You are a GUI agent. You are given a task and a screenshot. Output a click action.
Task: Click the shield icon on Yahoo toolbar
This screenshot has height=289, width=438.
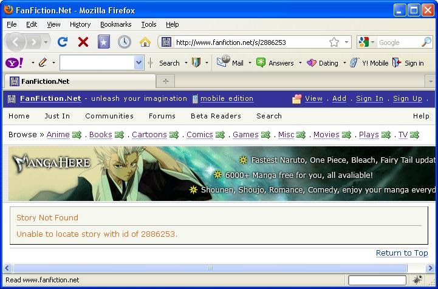click(196, 63)
